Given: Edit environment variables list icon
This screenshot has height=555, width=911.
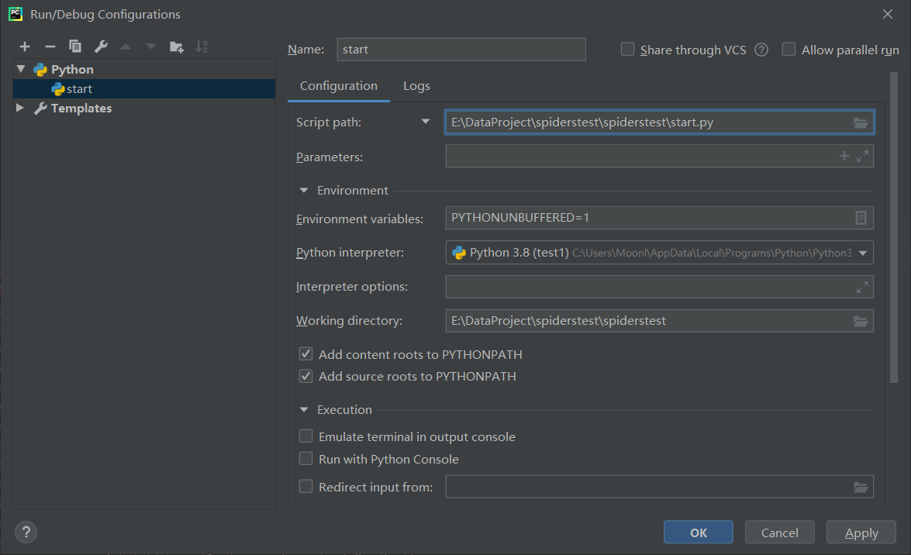Looking at the screenshot, I should click(x=860, y=219).
